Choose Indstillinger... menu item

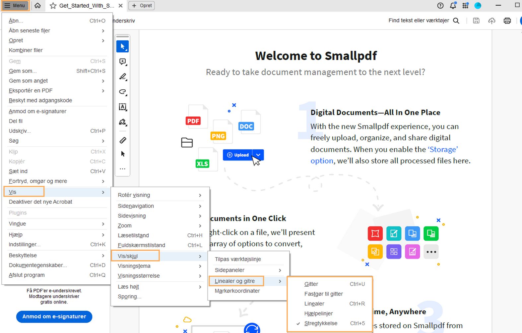click(x=57, y=245)
